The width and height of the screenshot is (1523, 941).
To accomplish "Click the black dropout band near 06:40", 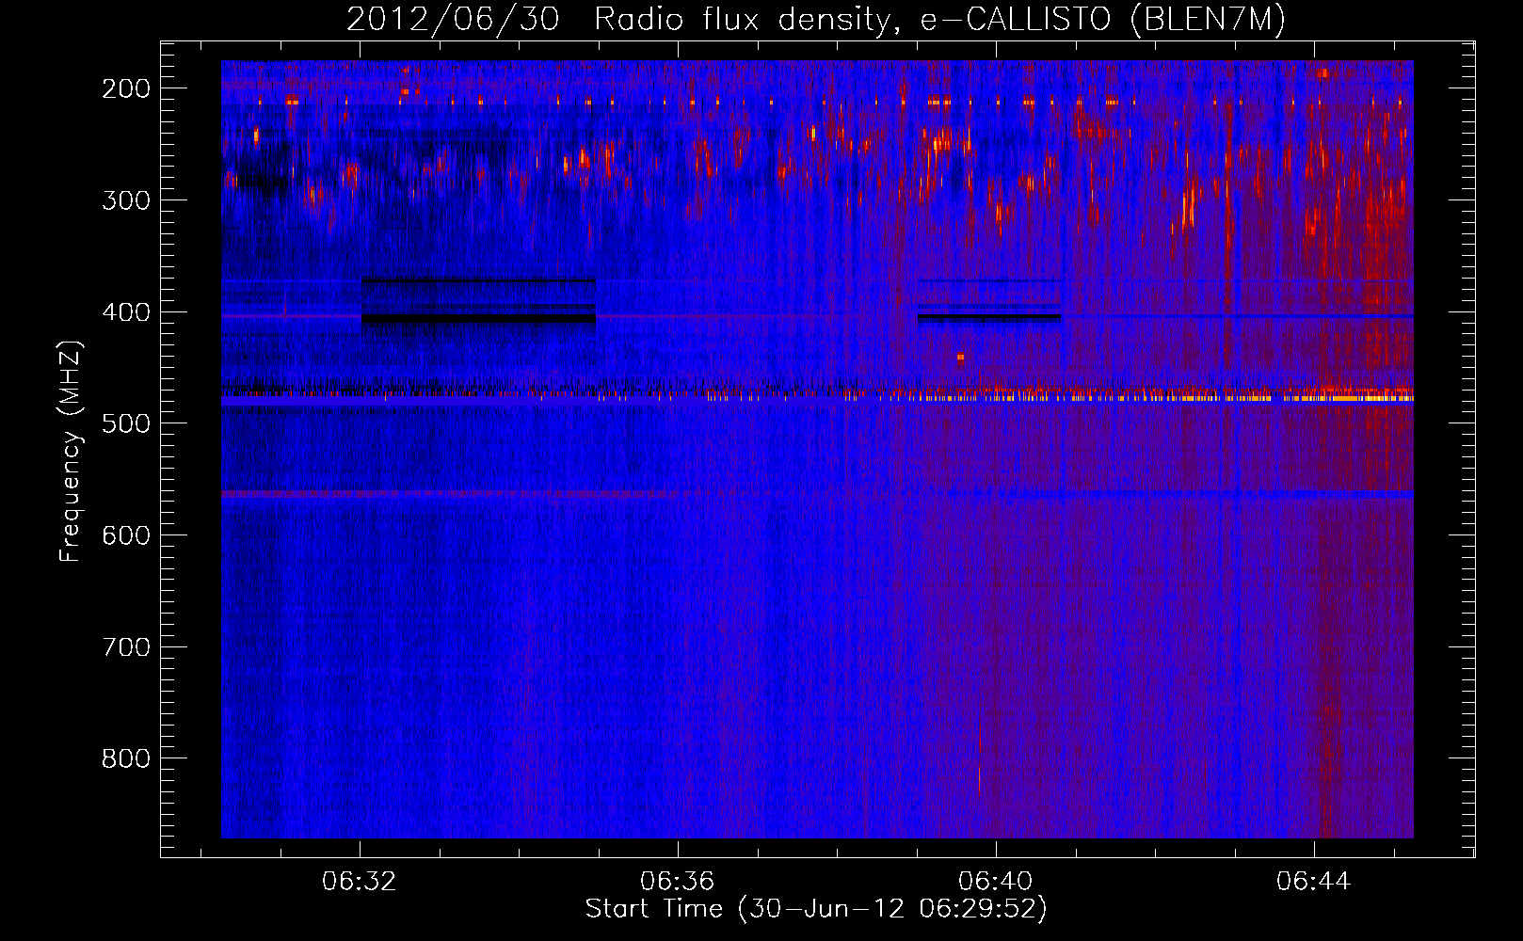I will tap(989, 318).
